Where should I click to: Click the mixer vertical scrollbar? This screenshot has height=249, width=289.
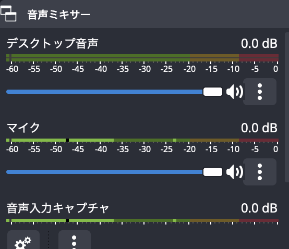(x=287, y=107)
